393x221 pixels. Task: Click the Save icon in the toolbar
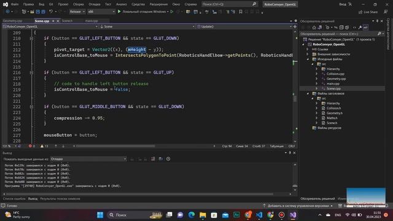coord(38,12)
